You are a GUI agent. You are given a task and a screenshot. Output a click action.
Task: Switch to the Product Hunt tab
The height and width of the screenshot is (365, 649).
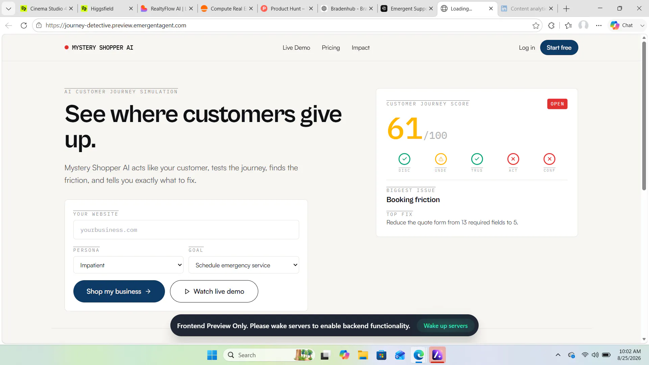(287, 8)
